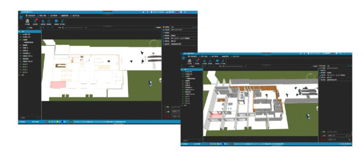Image resolution: width=363 pixels, height=152 pixels.
Task: Toggle the green-check option in right window's lower panel
Action: (322, 132)
